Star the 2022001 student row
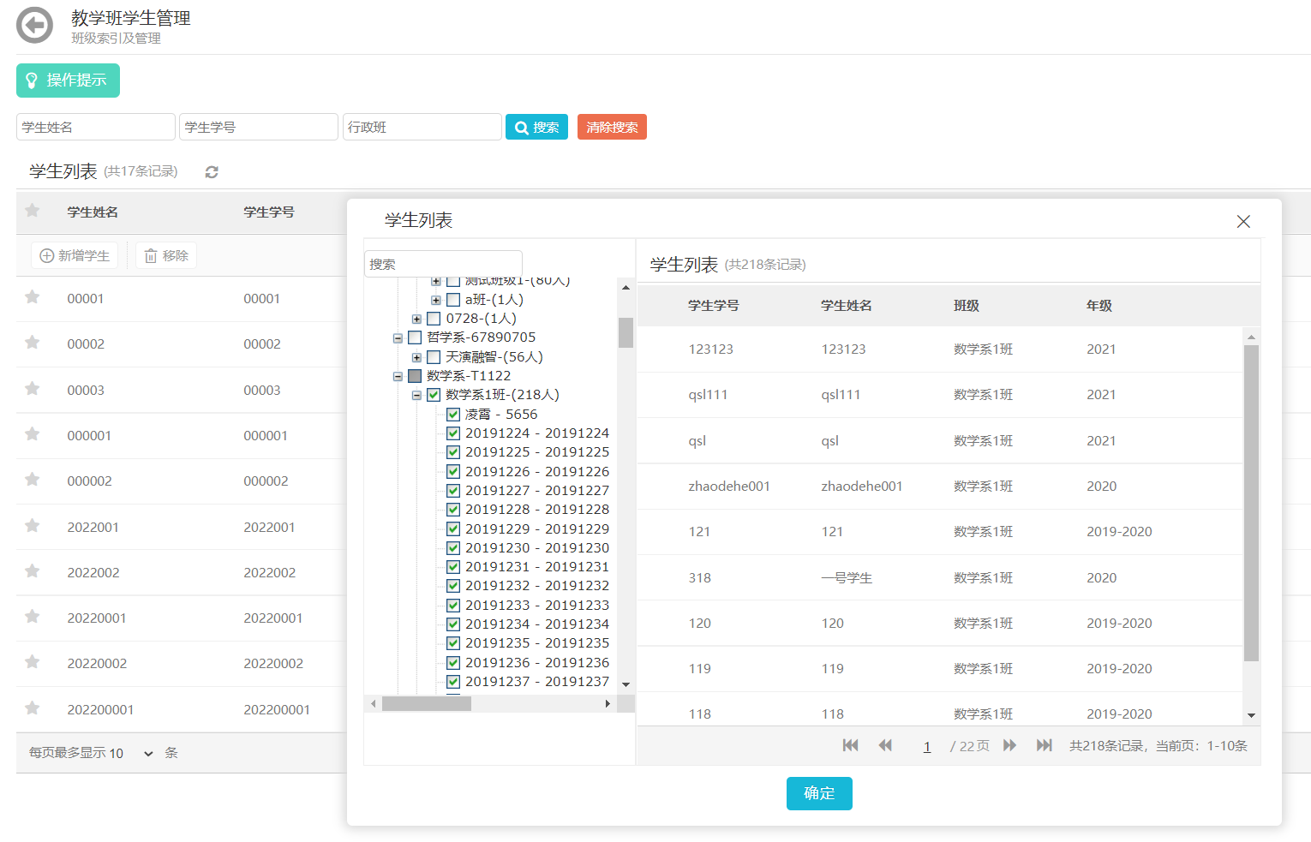This screenshot has width=1311, height=842. point(33,526)
